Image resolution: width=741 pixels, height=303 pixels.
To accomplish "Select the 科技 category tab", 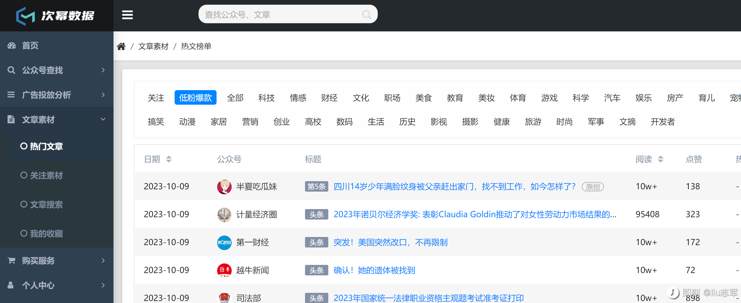I will click(267, 98).
